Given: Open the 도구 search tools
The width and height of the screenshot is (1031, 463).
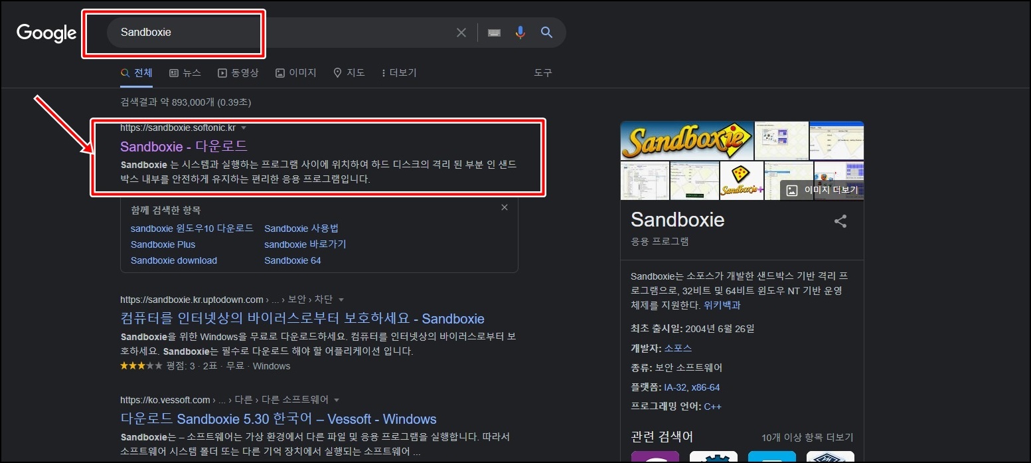Looking at the screenshot, I should click(x=543, y=73).
